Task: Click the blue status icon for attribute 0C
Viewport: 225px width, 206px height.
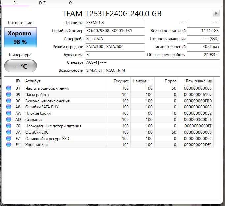Action: coord(9,101)
